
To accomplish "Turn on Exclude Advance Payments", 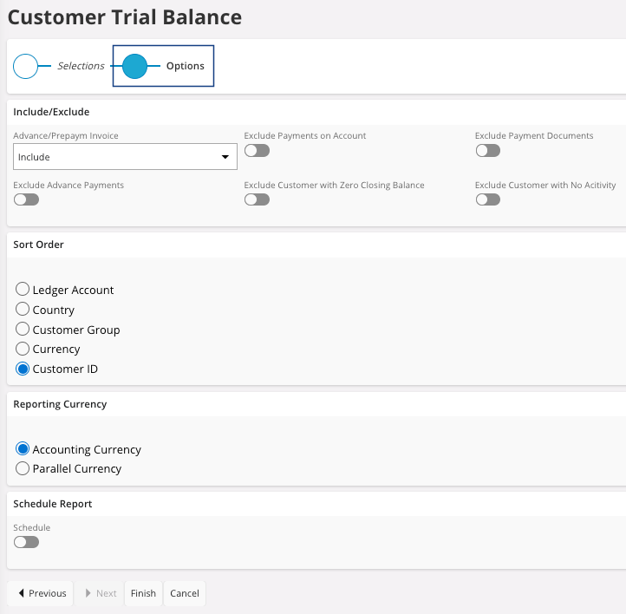I will click(x=26, y=199).
